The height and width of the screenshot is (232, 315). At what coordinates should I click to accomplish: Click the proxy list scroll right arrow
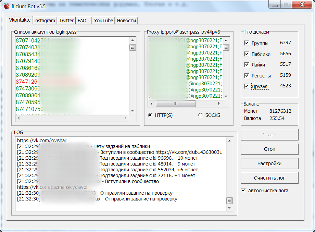coord(219,104)
